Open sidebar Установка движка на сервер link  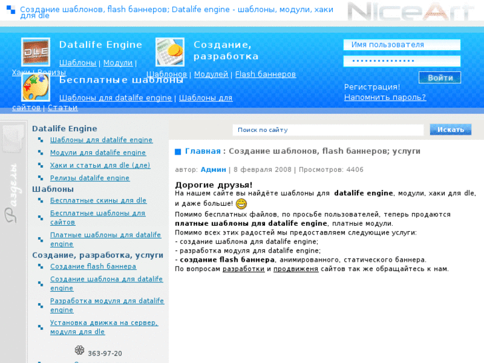pyautogui.click(x=104, y=327)
